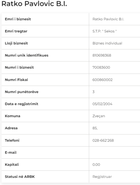This screenshot has width=140, height=185.
Task: Click phone number 028-662'268
Action: point(103,140)
